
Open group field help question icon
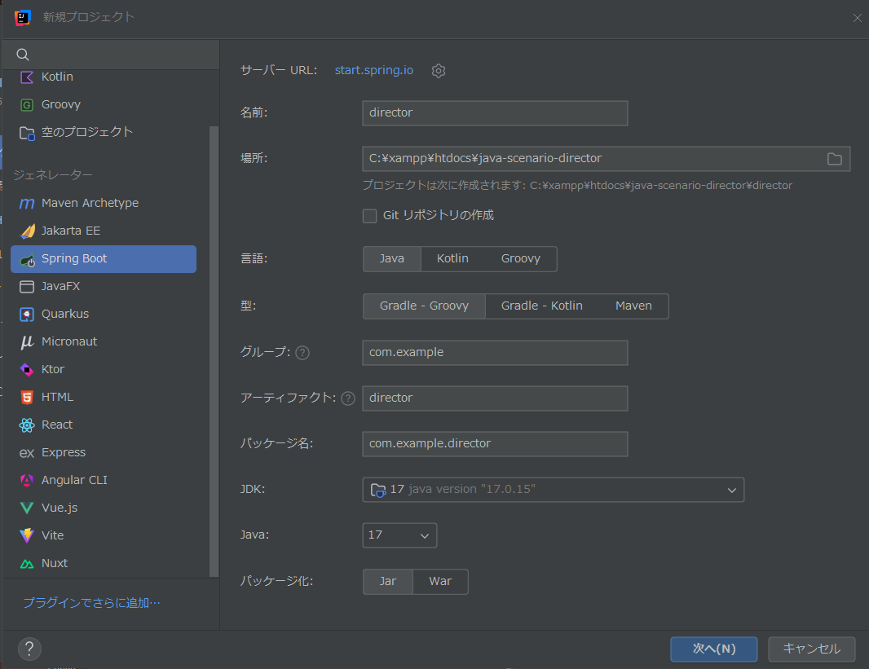[x=302, y=353]
